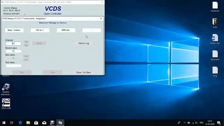The height and width of the screenshot is (126, 224).
Task: Close the Adaptation dialog
Action: [x=101, y=19]
